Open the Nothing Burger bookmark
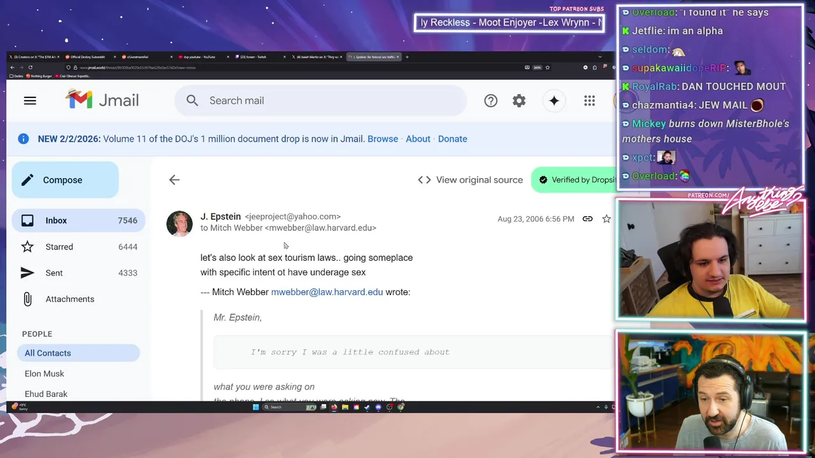The image size is (815, 458). (39, 76)
